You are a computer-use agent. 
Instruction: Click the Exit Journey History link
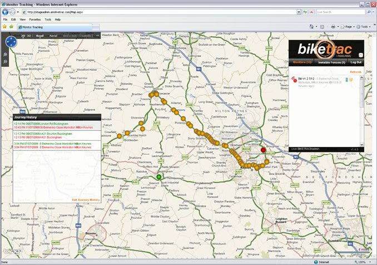click(86, 199)
